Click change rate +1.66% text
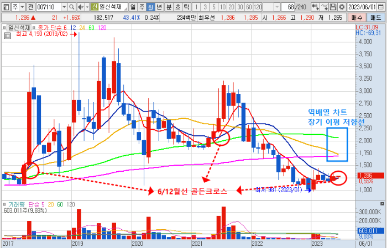 point(71,18)
